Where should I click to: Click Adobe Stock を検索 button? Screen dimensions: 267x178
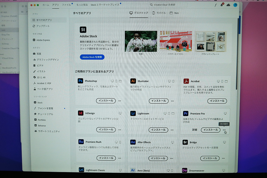(x=92, y=57)
